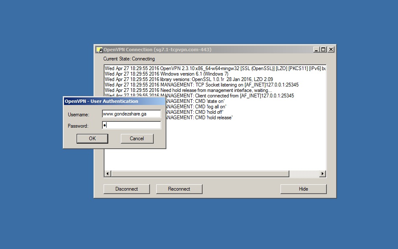Click log line ending CMD 'state on'
The width and height of the screenshot is (398, 249).
[x=195, y=101]
